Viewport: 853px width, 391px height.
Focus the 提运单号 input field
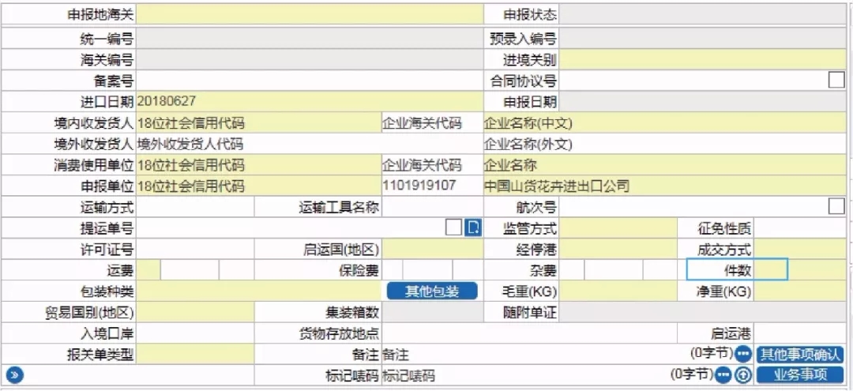pos(289,227)
